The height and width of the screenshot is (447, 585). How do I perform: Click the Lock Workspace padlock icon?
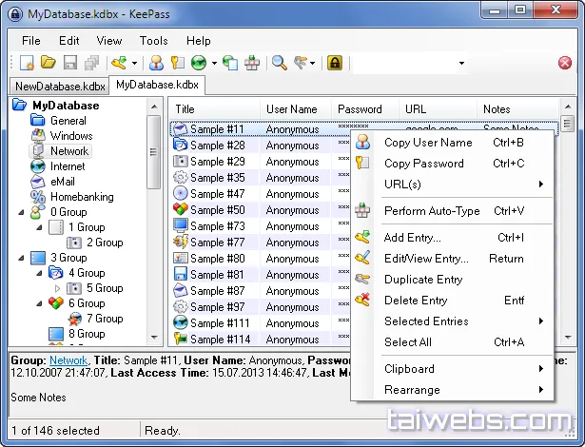[x=335, y=63]
